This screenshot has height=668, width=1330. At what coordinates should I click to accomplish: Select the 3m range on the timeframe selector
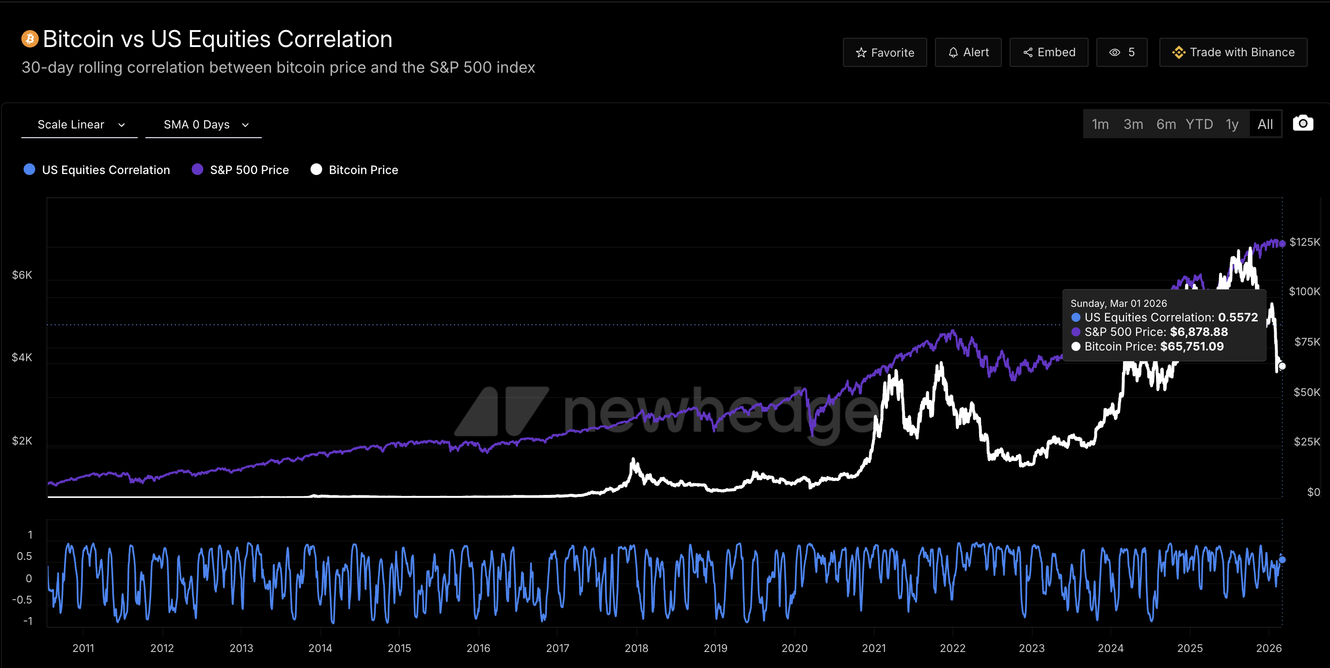pyautogui.click(x=1133, y=124)
